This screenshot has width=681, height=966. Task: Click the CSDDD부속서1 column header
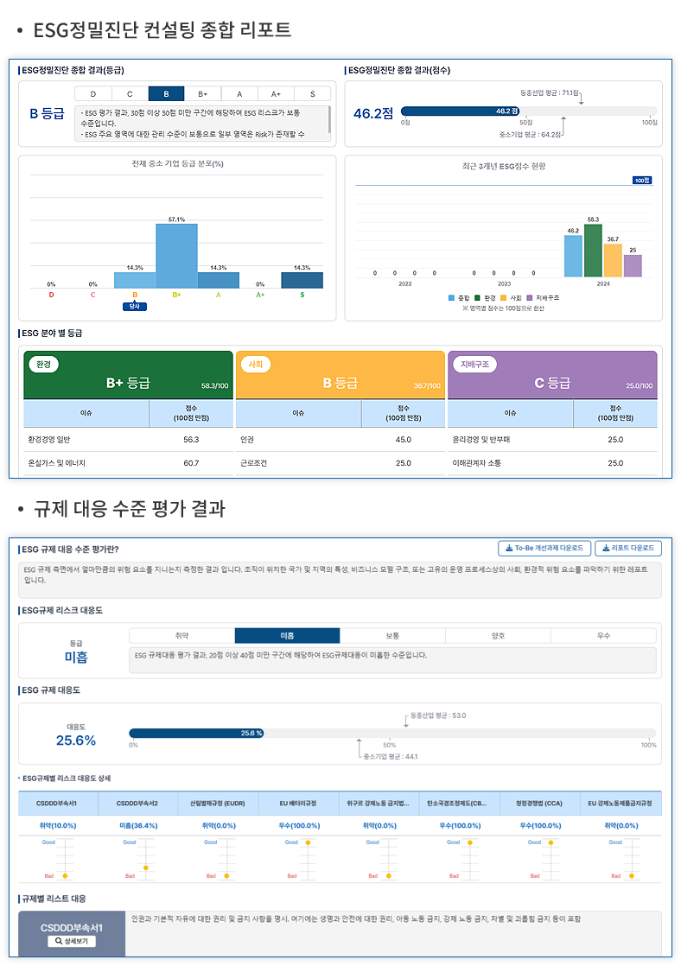pos(57,804)
